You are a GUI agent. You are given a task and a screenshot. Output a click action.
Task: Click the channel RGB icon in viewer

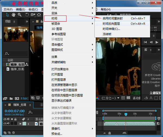(97, 98)
